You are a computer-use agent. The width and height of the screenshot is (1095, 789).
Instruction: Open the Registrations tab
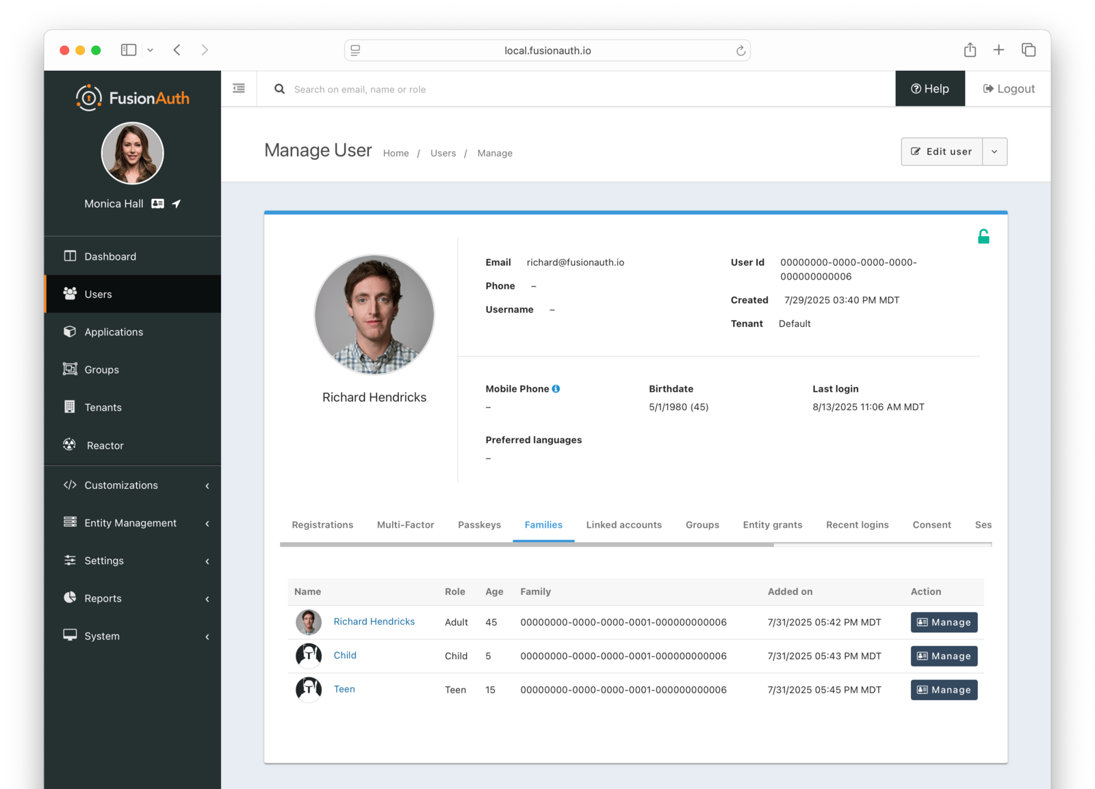[x=322, y=524]
